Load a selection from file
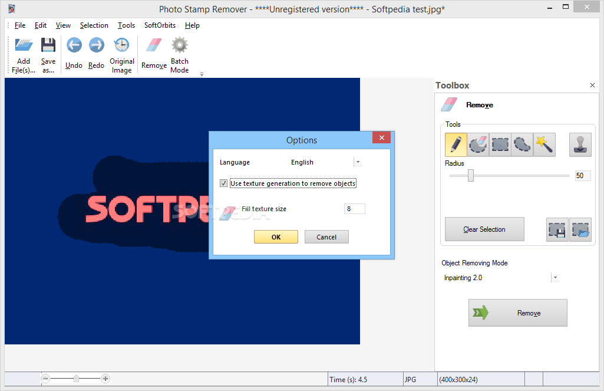This screenshot has height=391, width=604. (580, 230)
